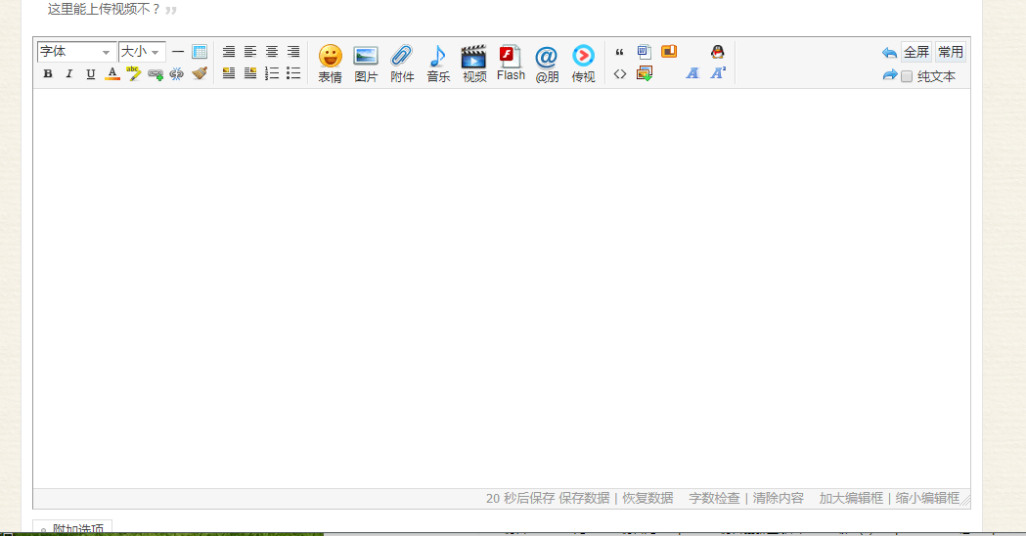Toggle italic text formatting
Image resolution: width=1026 pixels, height=536 pixels.
coord(69,73)
